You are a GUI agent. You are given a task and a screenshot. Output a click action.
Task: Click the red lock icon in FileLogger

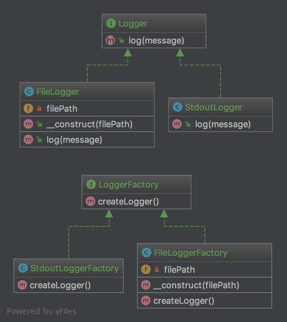[x=39, y=108]
